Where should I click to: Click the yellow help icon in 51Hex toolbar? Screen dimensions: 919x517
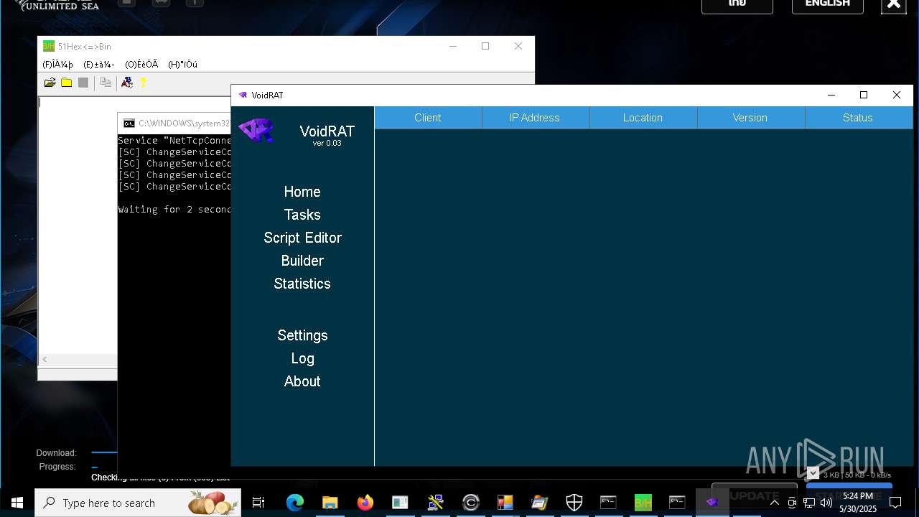coord(143,83)
